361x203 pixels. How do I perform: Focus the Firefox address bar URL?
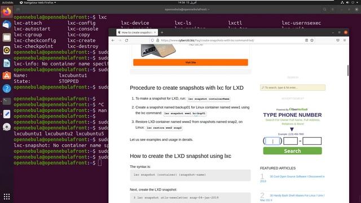click(208, 40)
